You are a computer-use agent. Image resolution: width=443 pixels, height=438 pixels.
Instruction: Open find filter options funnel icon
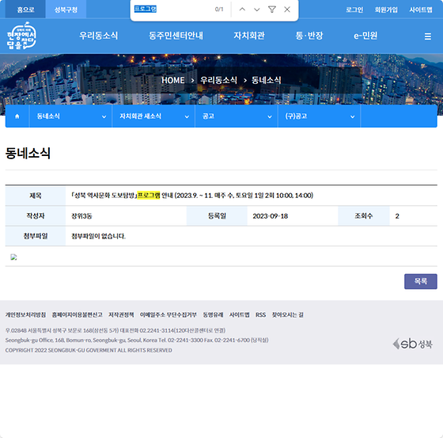click(272, 10)
